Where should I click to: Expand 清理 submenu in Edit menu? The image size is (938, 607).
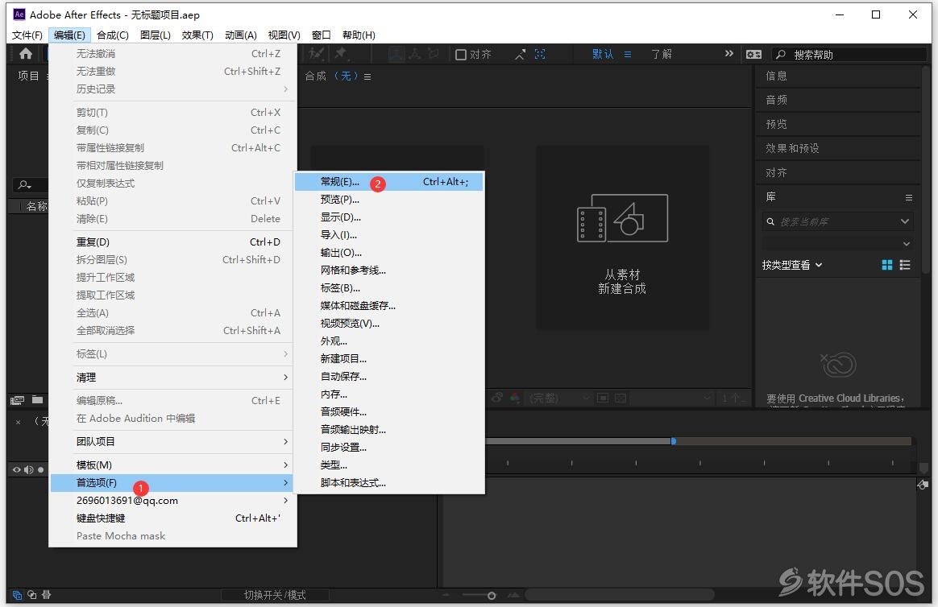pos(172,378)
